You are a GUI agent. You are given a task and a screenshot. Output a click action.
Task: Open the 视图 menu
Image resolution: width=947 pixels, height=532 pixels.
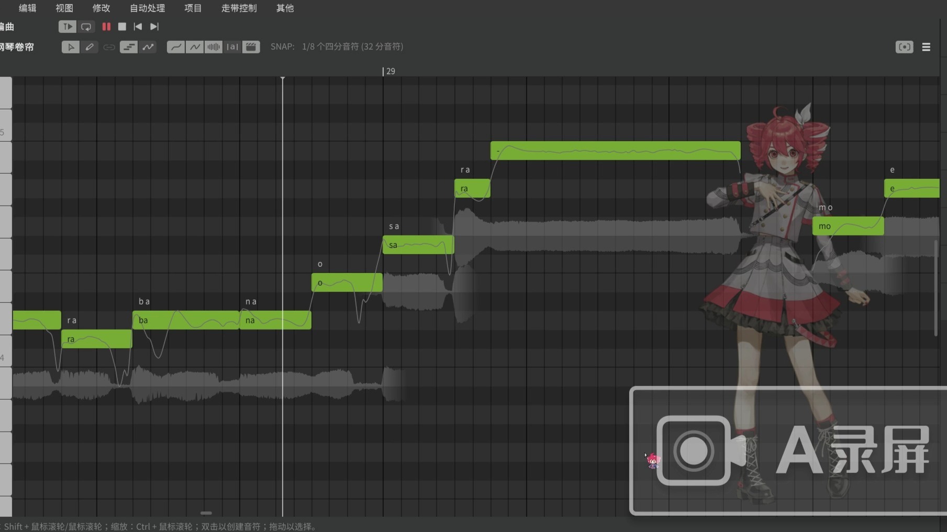(x=64, y=8)
